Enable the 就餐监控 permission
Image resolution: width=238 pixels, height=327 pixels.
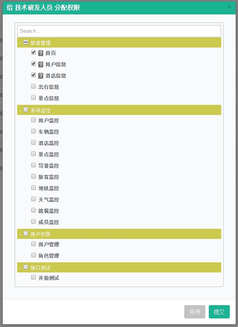33,210
